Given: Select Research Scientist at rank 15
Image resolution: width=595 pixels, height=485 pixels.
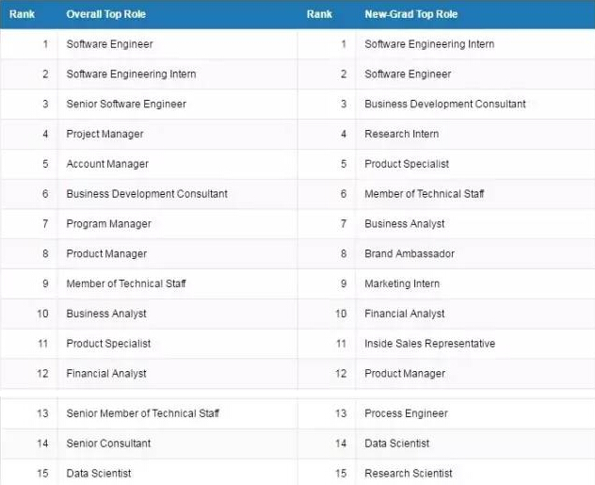Looking at the screenshot, I should (409, 474).
